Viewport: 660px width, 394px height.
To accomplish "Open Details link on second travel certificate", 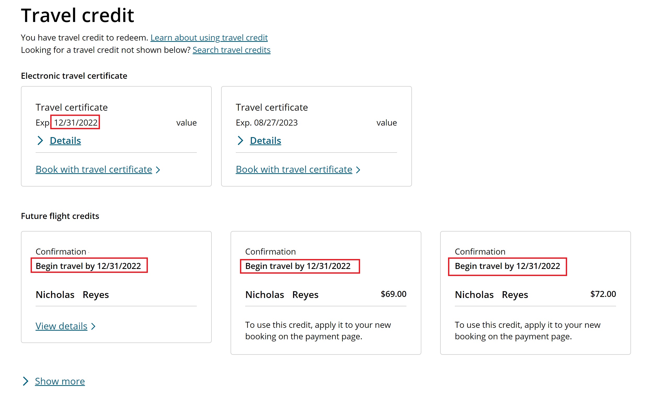I will (x=265, y=140).
